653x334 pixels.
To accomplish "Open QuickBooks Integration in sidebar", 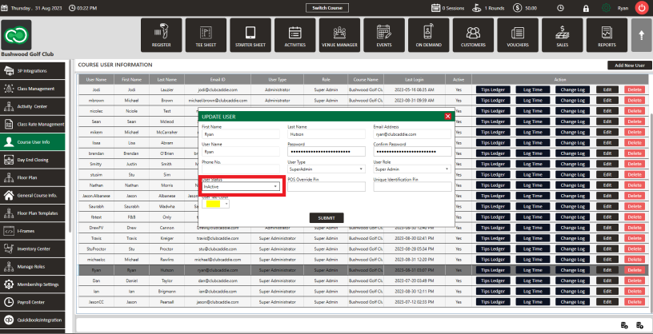I will click(x=33, y=320).
